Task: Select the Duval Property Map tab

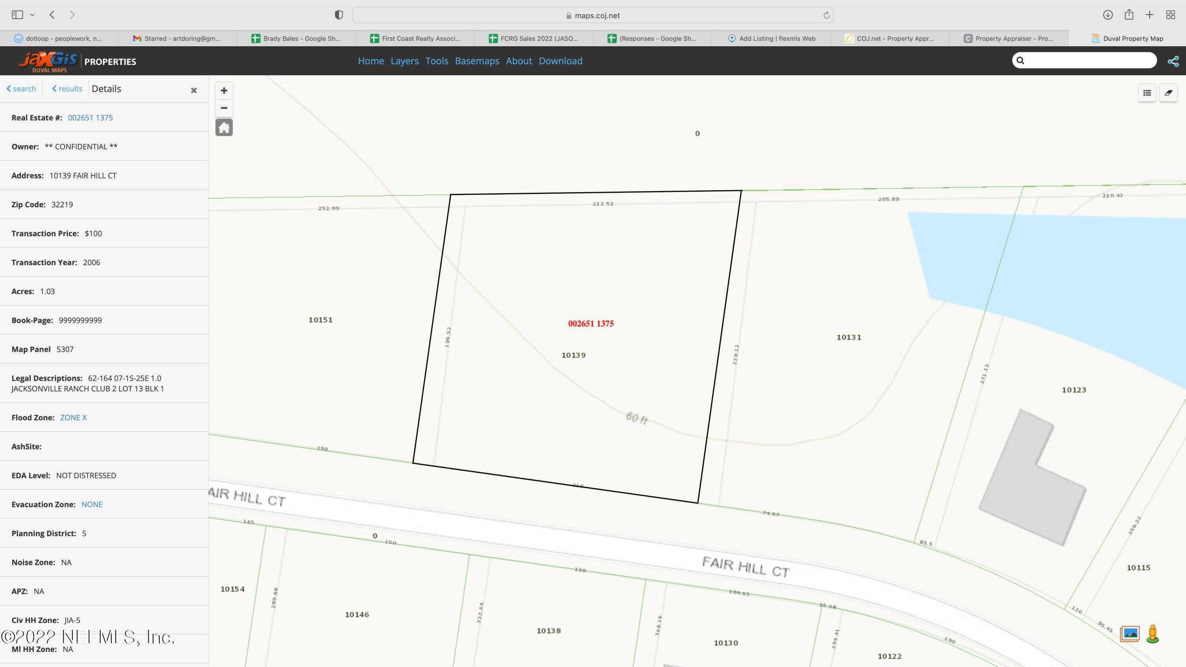Action: pos(1127,38)
